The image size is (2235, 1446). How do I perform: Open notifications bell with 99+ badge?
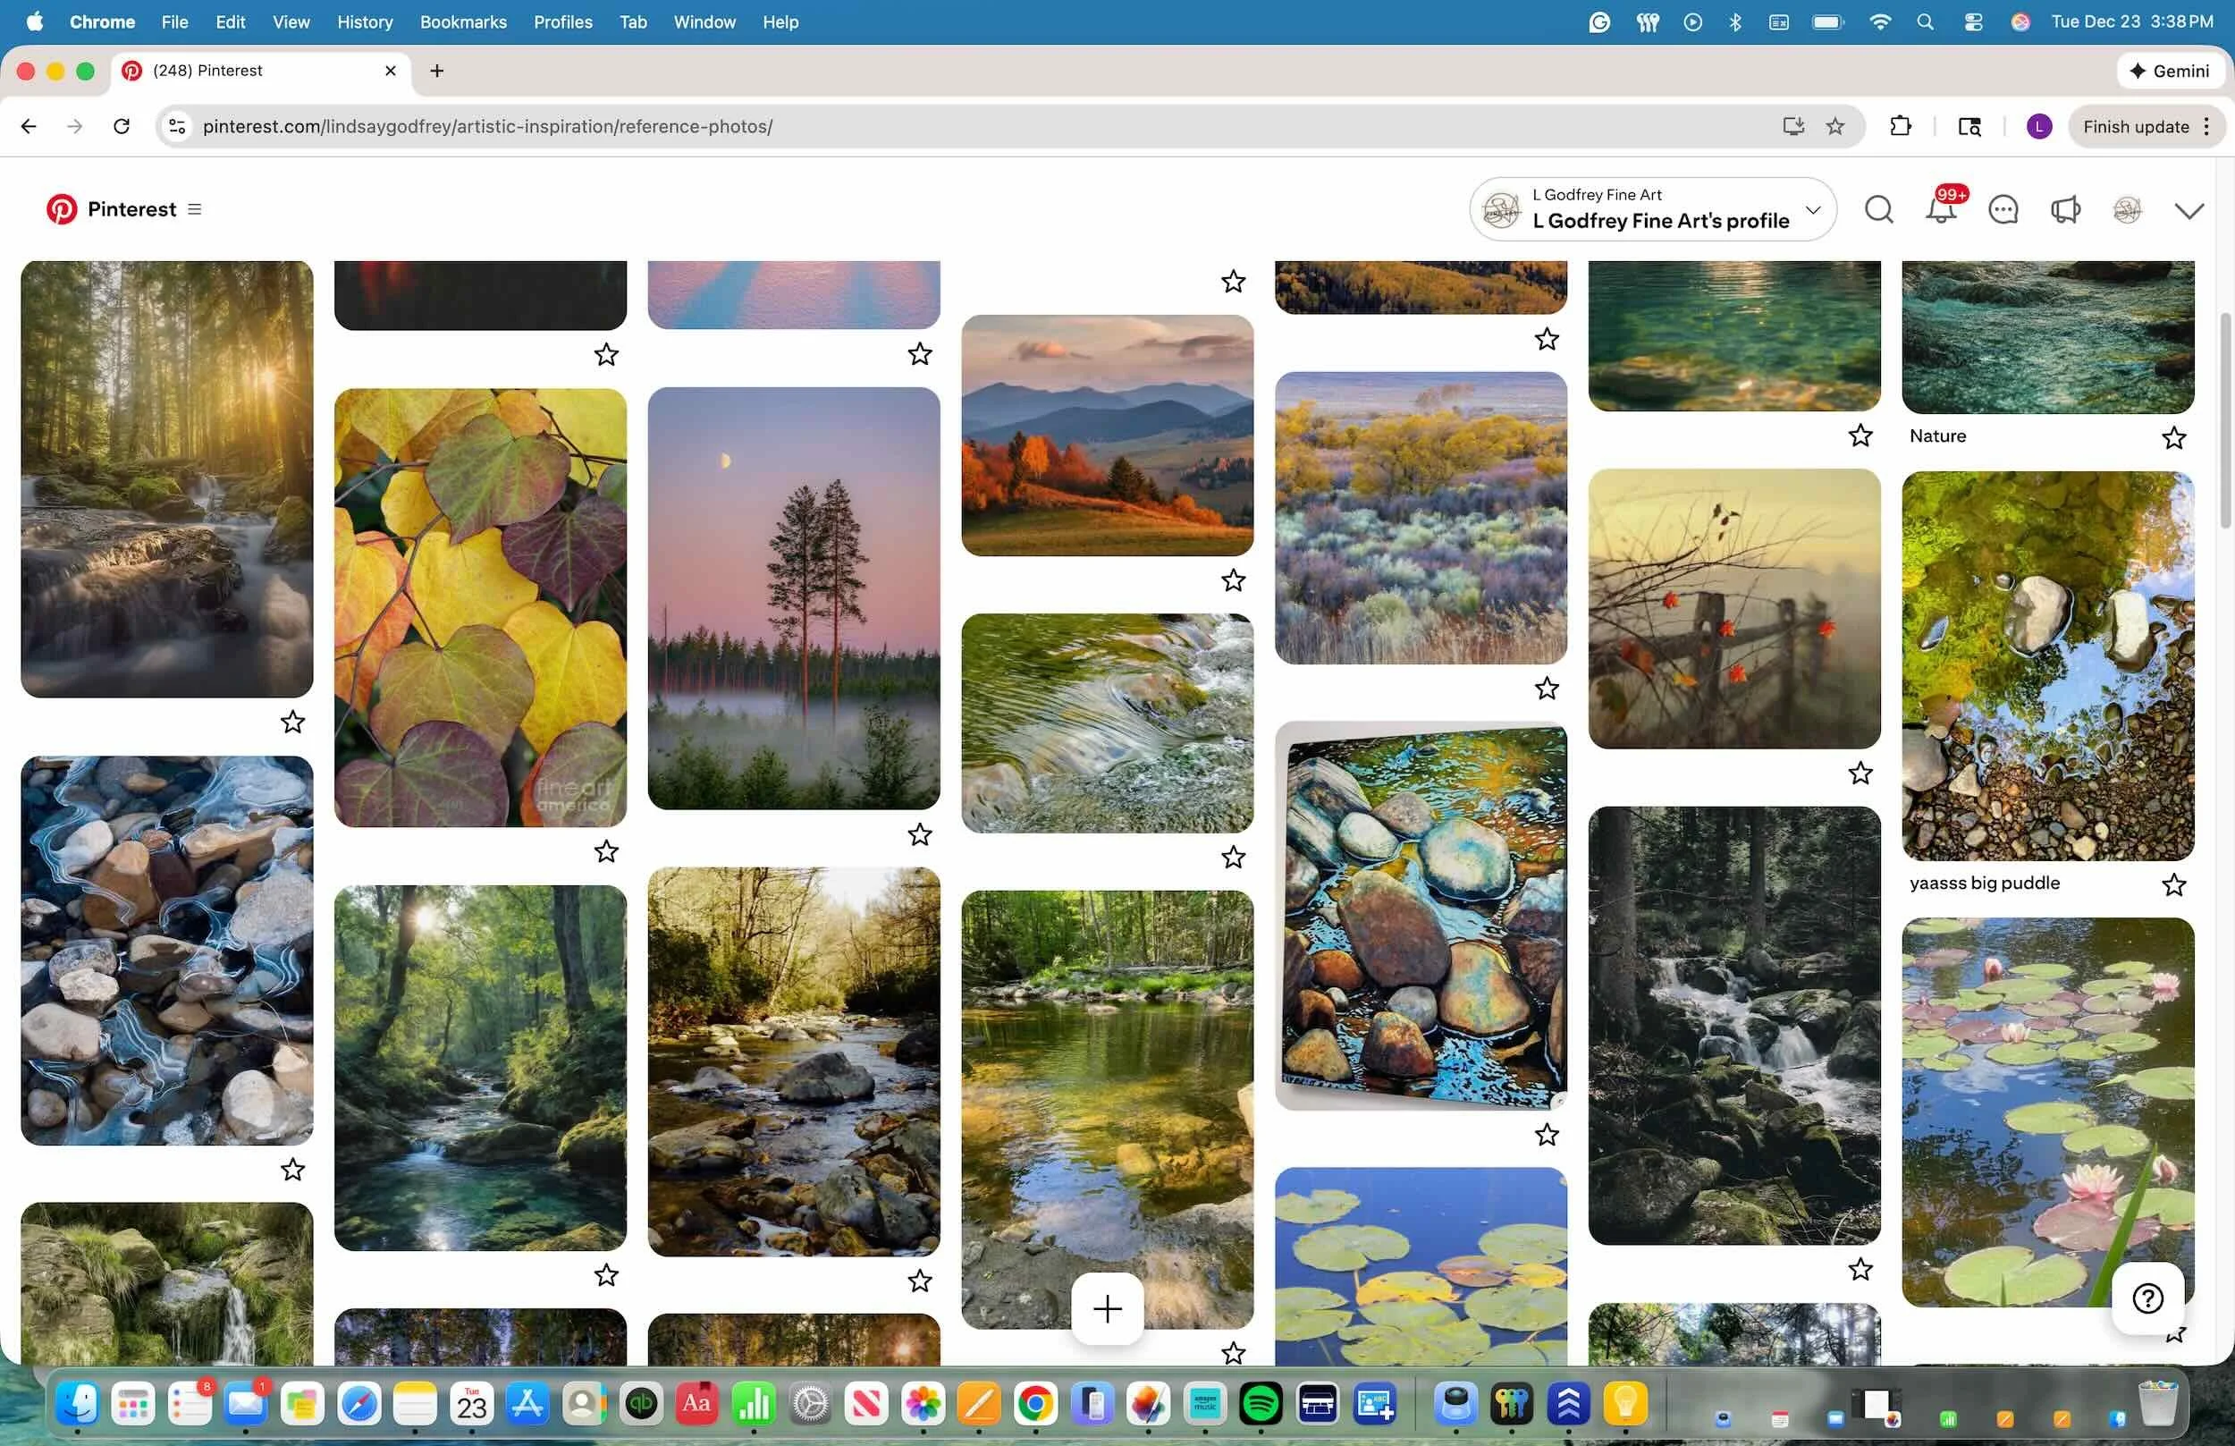(x=1940, y=209)
